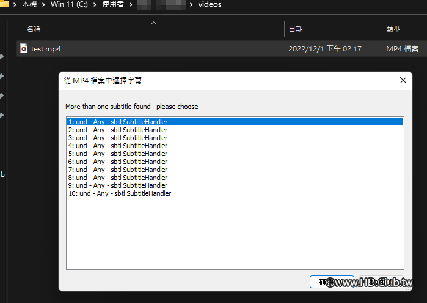427x303 pixels.
Task: Click the test.mp4 file icon
Action: tap(24, 48)
